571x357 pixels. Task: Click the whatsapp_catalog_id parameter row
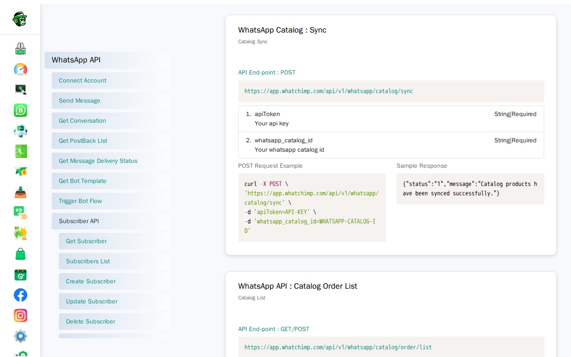(391, 145)
